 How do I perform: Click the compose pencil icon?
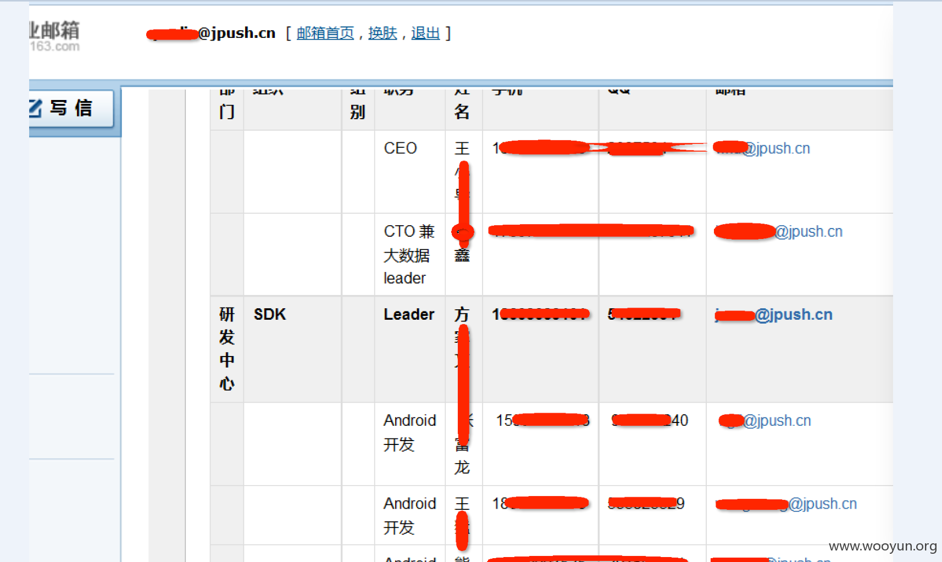click(x=35, y=108)
